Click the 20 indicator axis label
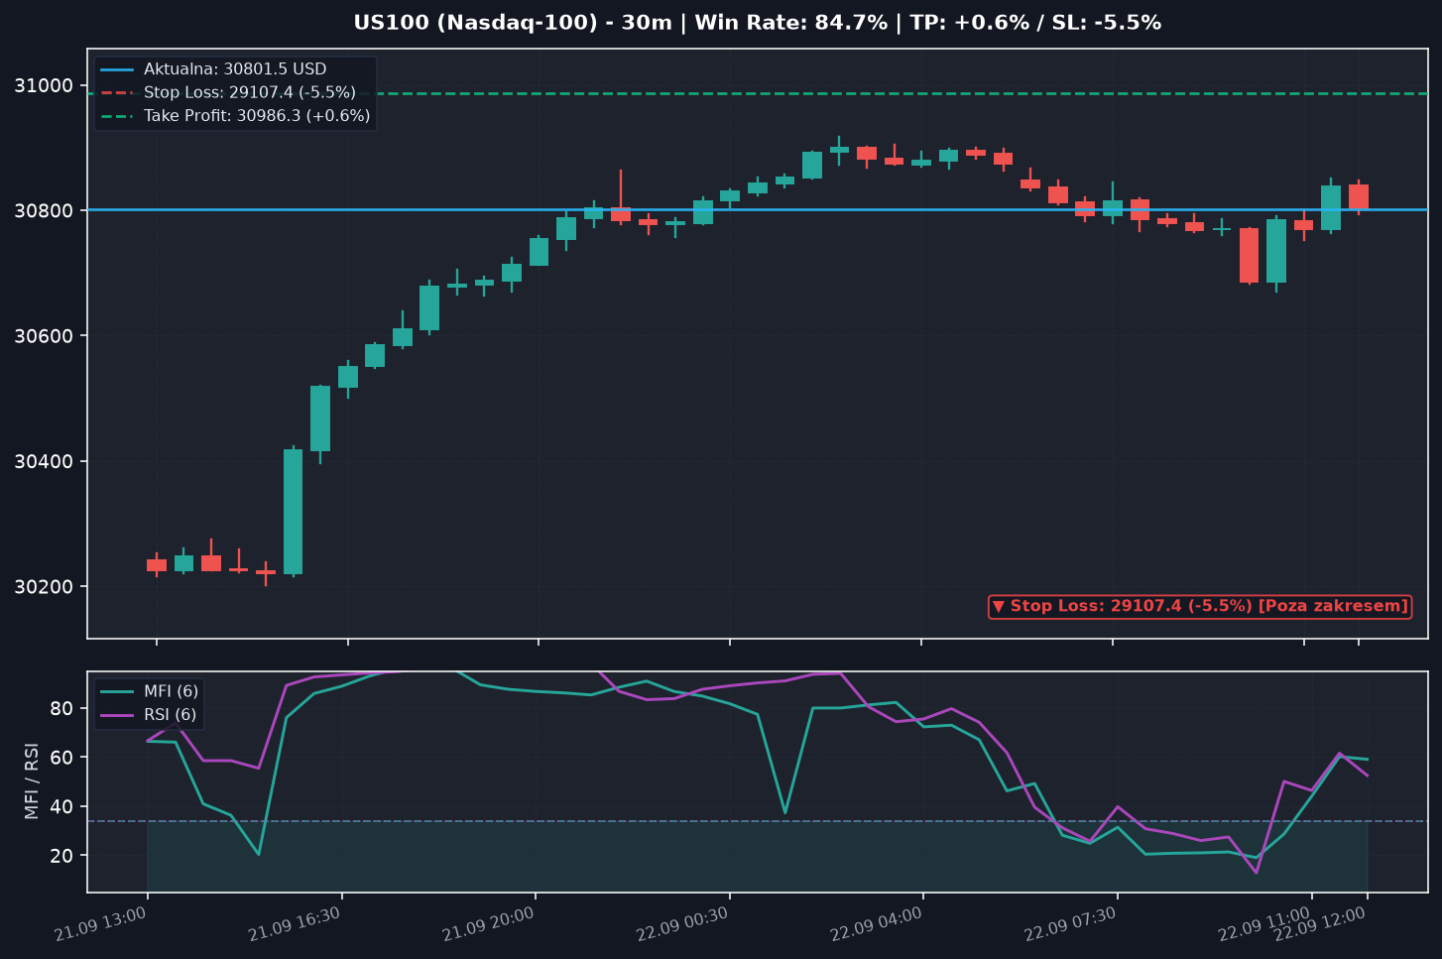Viewport: 1442px width, 959px height. point(62,856)
